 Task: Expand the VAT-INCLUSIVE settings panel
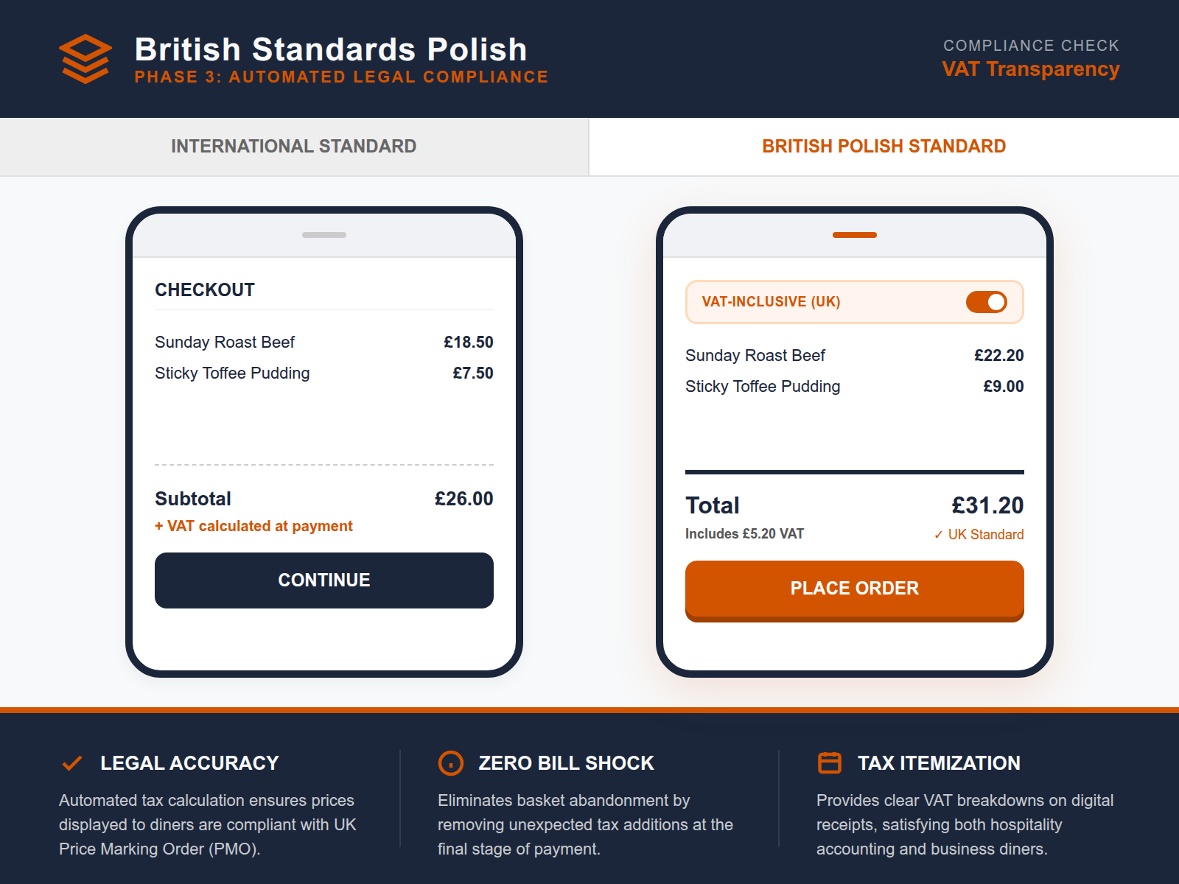[854, 302]
